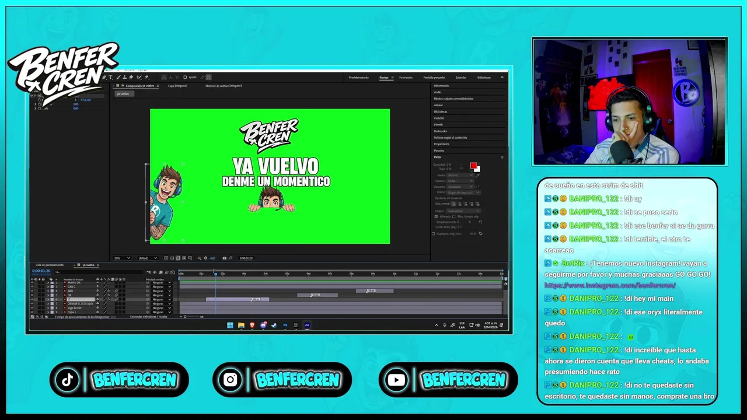Reset clone offset (Desplazamiento) icon

[x=480, y=222]
